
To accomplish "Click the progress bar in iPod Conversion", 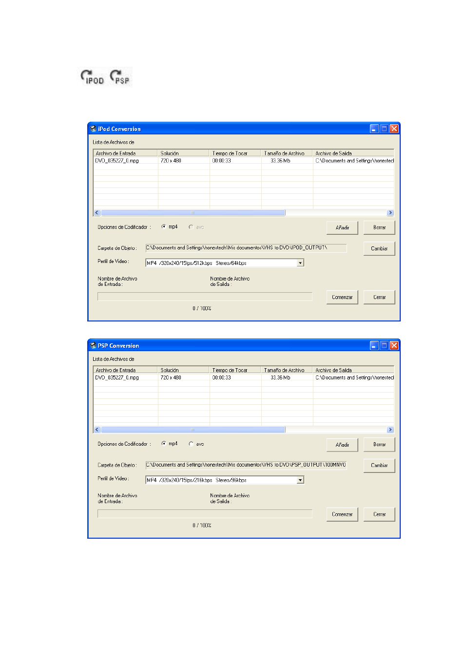I will pos(205,297).
